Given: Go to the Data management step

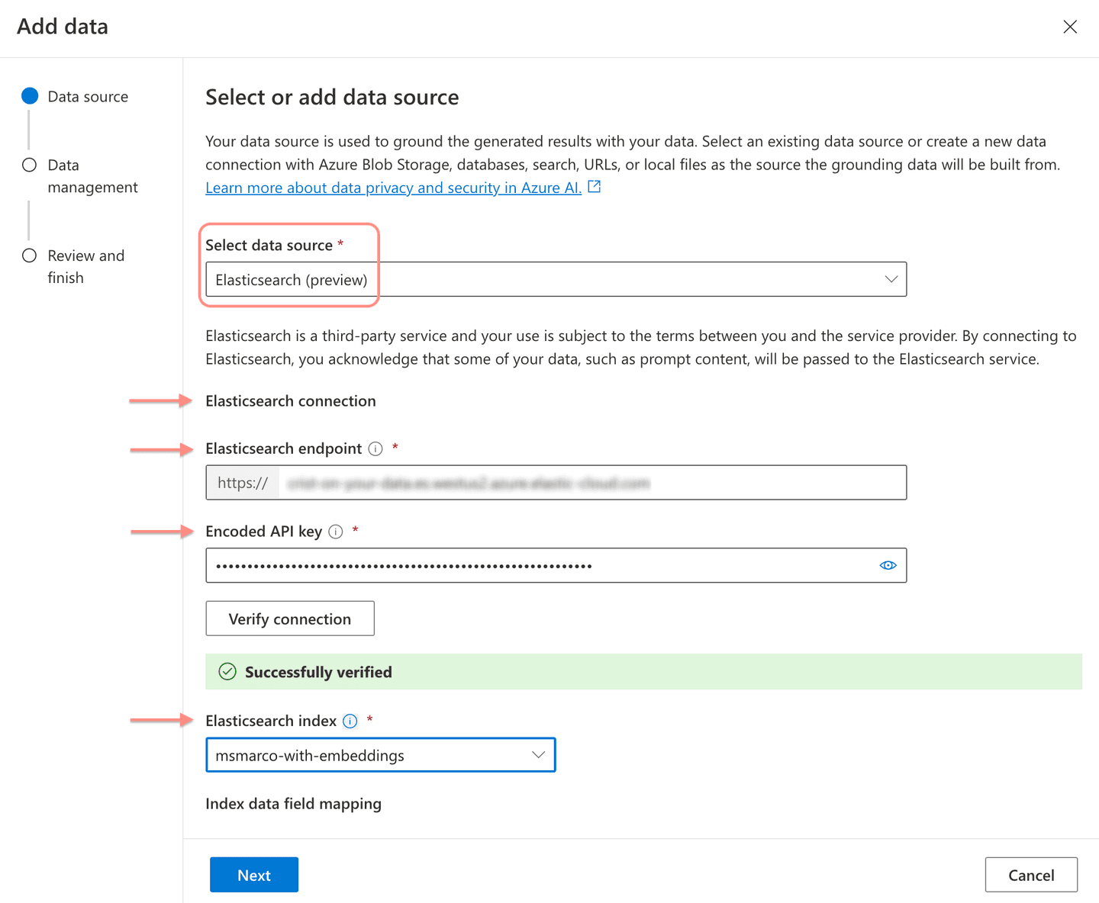Looking at the screenshot, I should tap(92, 175).
